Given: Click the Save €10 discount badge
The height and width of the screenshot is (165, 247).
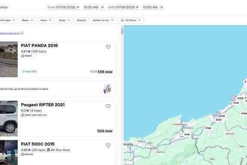Looking at the screenshot, I should point(29,72).
